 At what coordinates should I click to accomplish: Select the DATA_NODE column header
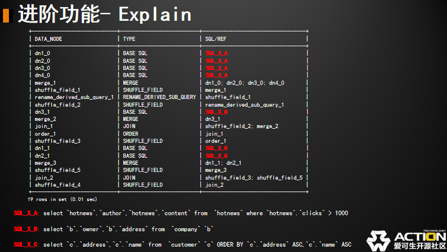pyautogui.click(x=49, y=39)
